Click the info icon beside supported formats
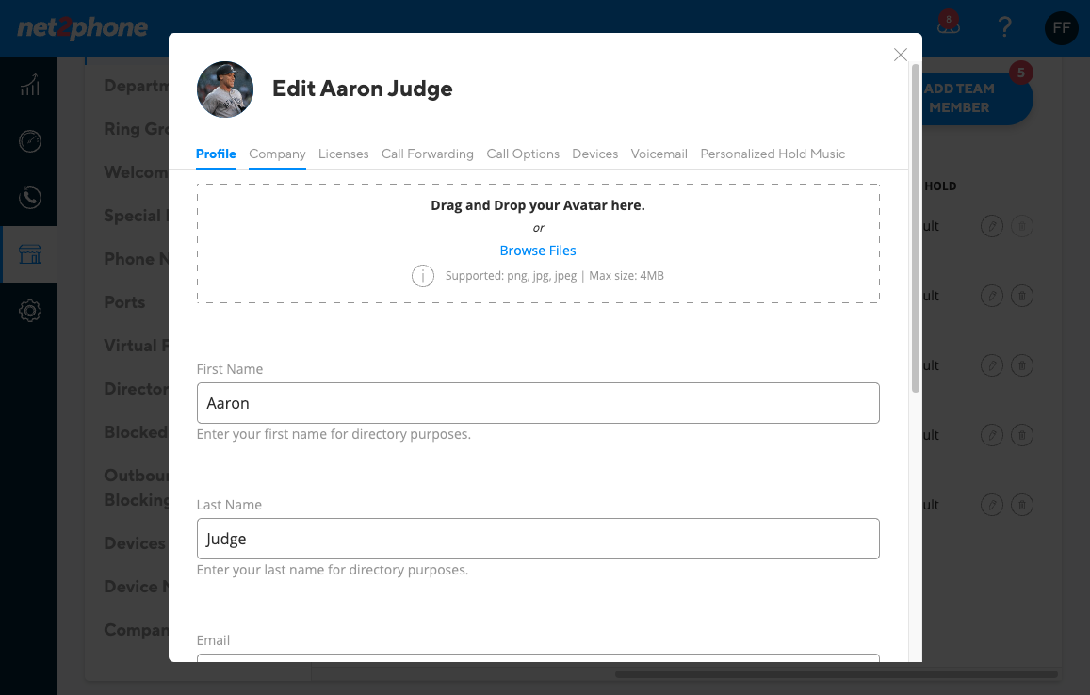Viewport: 1090px width, 695px height. [x=423, y=276]
